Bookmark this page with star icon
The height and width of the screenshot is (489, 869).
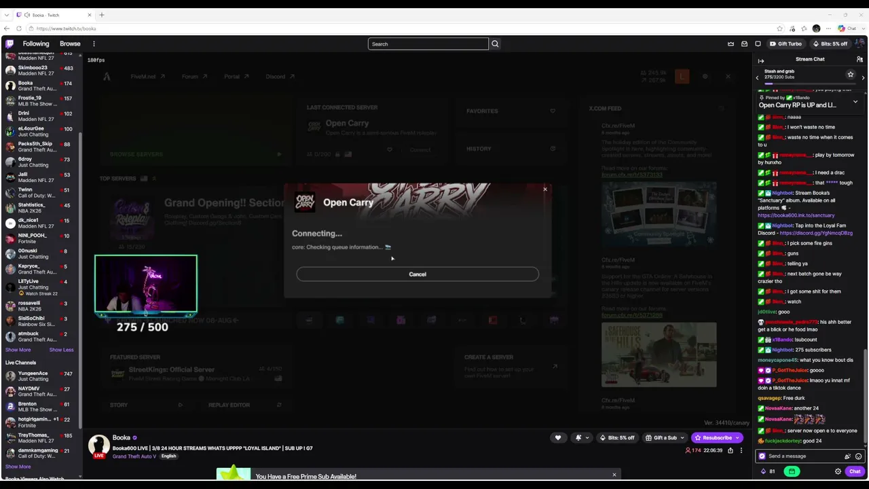point(780,29)
